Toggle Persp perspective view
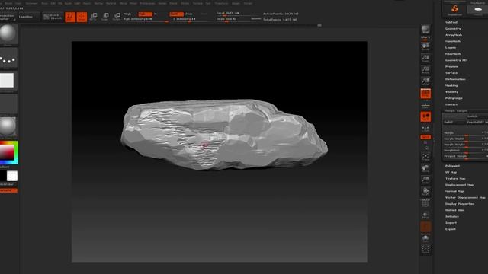Image resolution: width=488 pixels, height=274 pixels. pyautogui.click(x=425, y=94)
